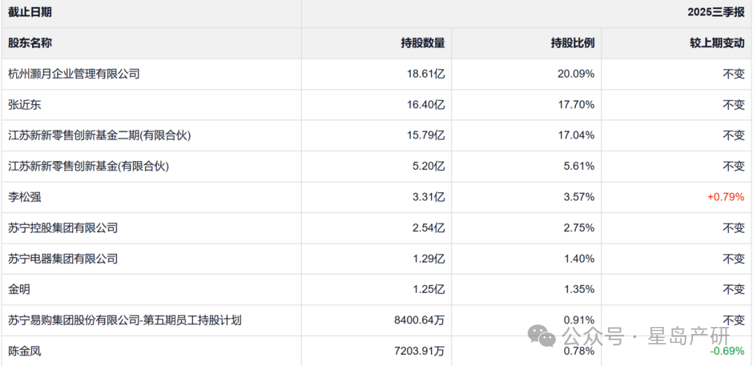Select 苏宁电器集团有限公司 entry
The width and height of the screenshot is (753, 366).
point(63,259)
